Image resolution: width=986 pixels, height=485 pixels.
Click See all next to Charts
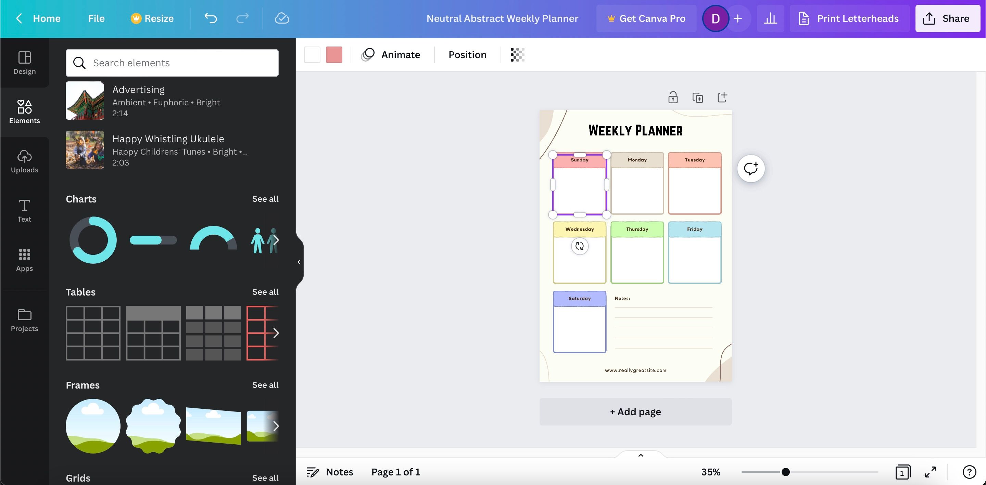tap(265, 199)
